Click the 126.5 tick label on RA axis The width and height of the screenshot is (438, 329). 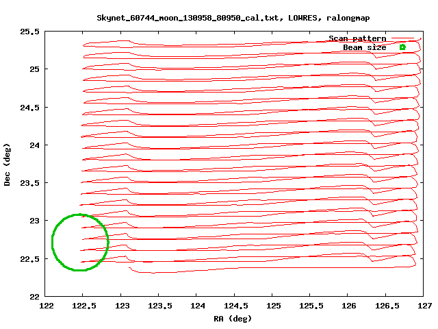pos(387,306)
